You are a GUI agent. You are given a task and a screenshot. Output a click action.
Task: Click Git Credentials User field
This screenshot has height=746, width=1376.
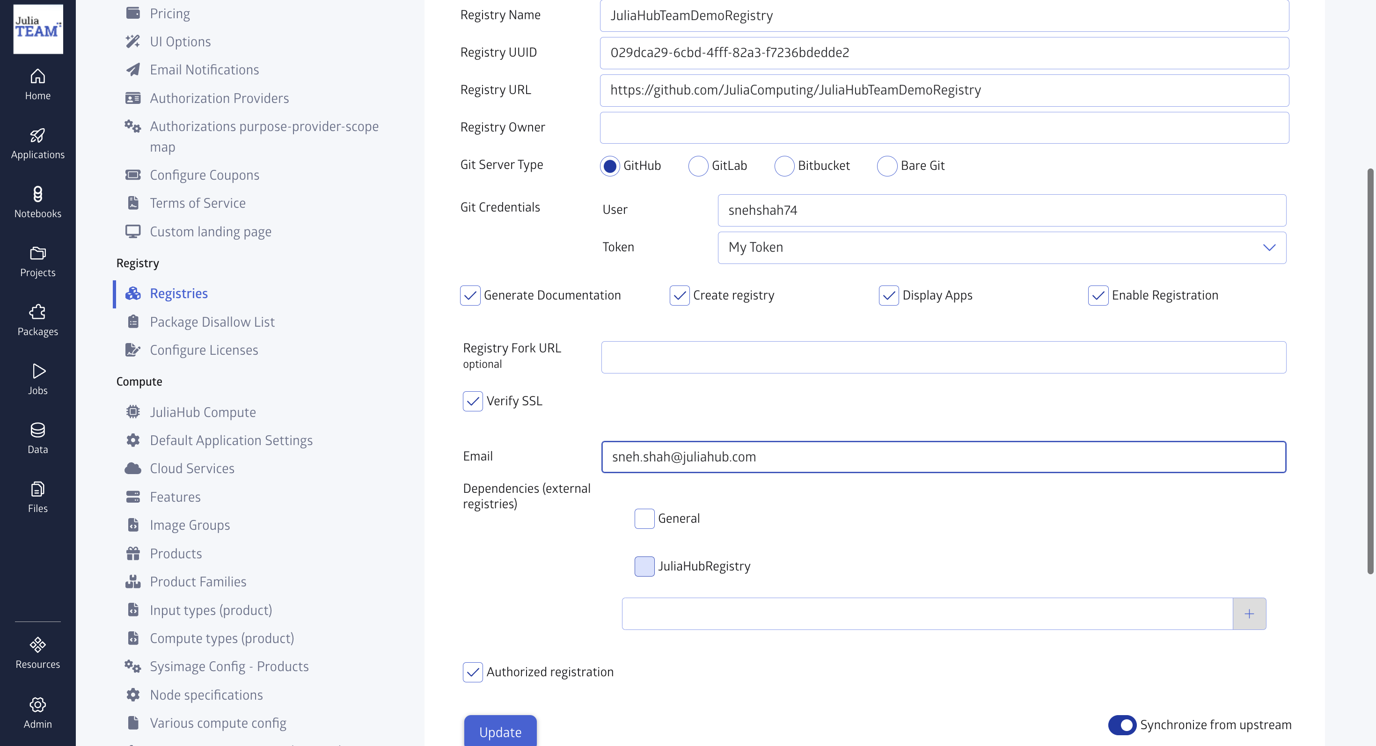(1002, 211)
